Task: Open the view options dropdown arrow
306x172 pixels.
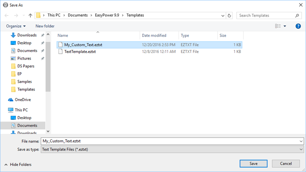Action: click(285, 26)
